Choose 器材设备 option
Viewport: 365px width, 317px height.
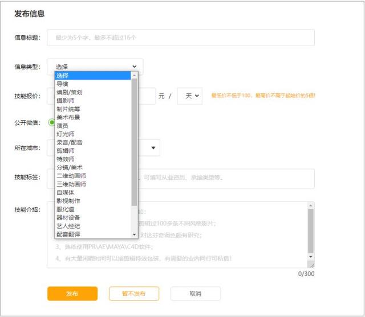tap(92, 217)
